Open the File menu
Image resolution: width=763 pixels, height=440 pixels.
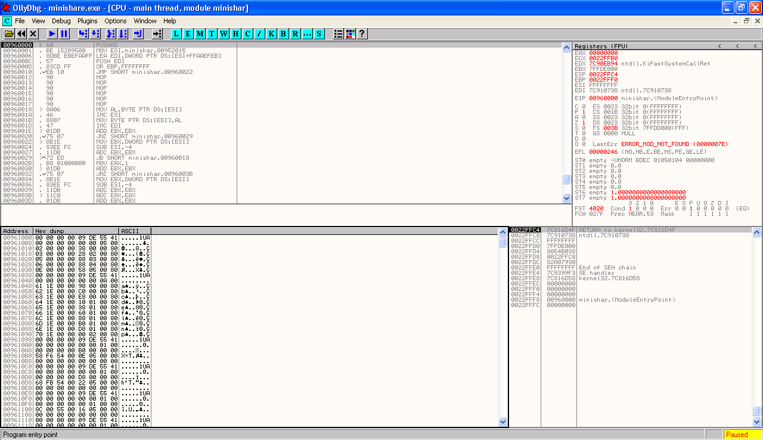[x=20, y=21]
